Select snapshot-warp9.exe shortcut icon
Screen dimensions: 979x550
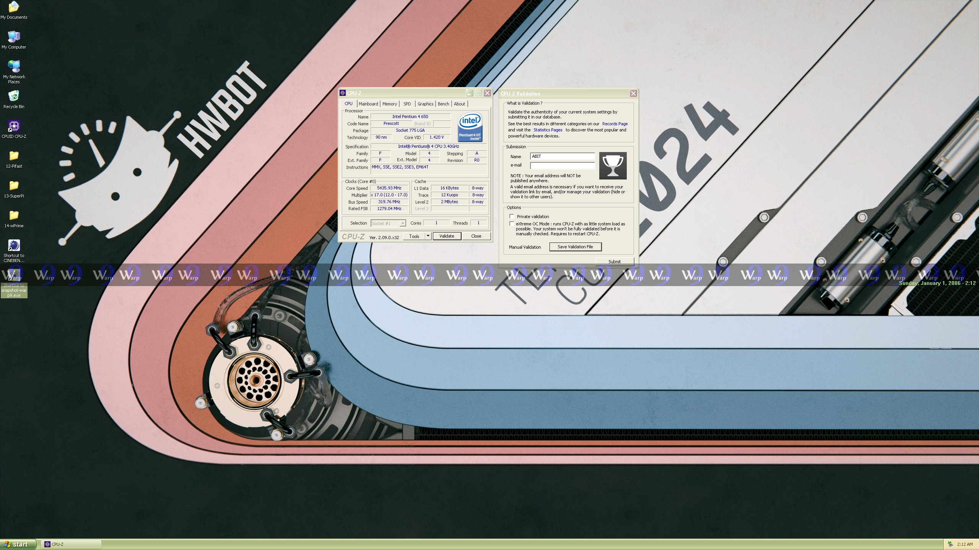coord(14,283)
